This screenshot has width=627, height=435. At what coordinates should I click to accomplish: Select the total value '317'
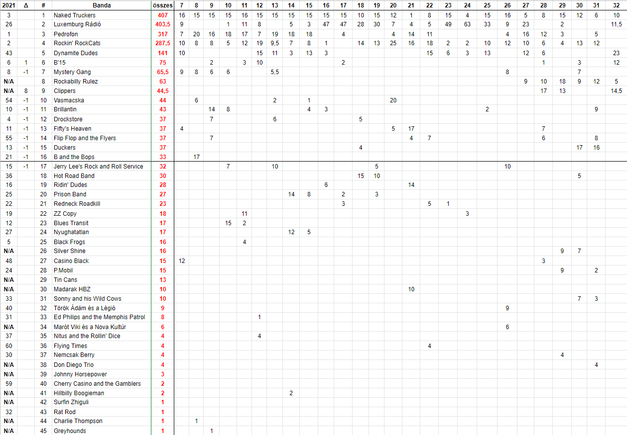pyautogui.click(x=162, y=34)
